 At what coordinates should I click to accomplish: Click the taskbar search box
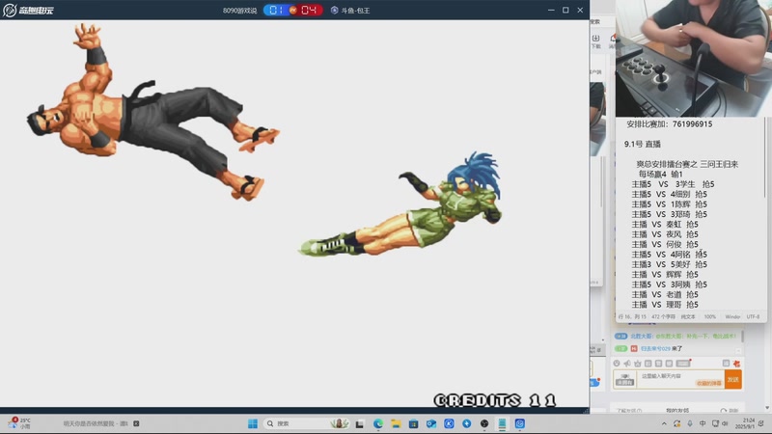pyautogui.click(x=307, y=423)
